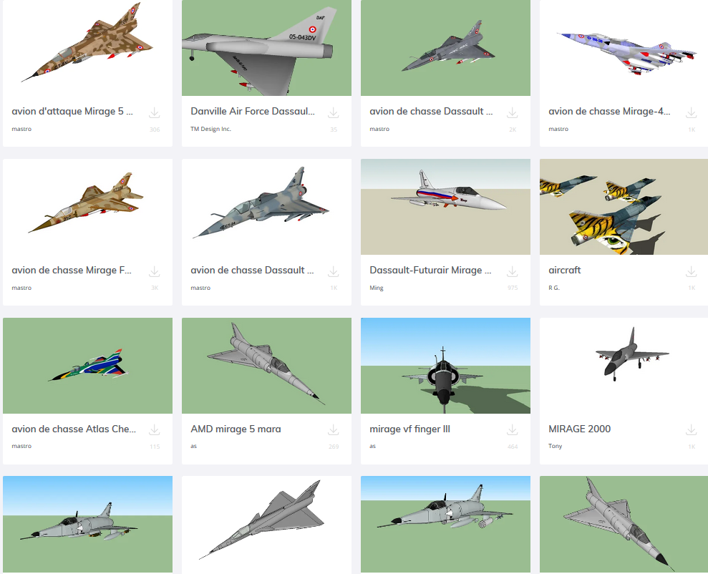The image size is (708, 574).
Task: Download the avion de chasse Mirage-4 model
Action: [x=691, y=113]
